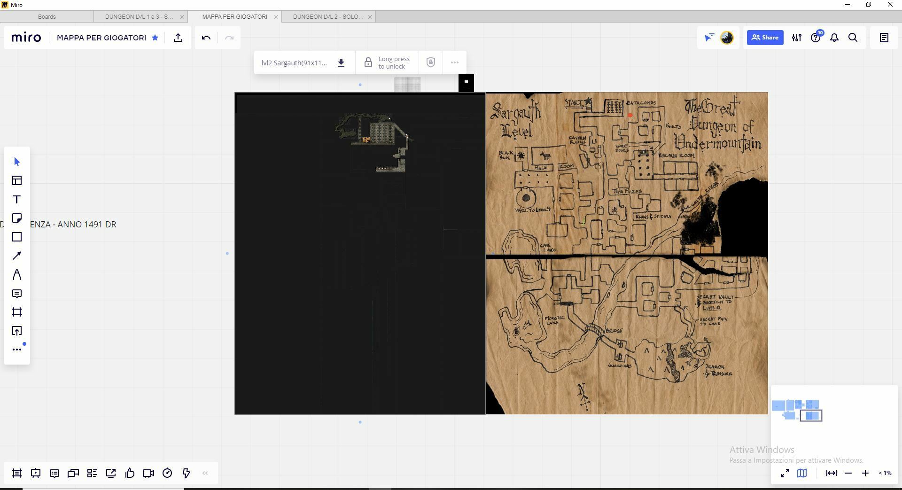This screenshot has width=902, height=490.
Task: Select the Frame tool in left toolbar
Action: [17, 312]
